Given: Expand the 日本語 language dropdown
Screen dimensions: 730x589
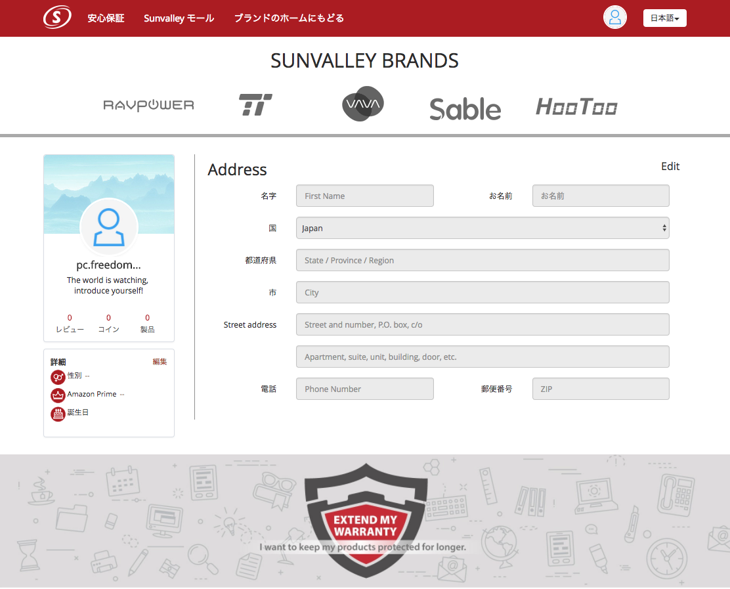Looking at the screenshot, I should click(664, 18).
